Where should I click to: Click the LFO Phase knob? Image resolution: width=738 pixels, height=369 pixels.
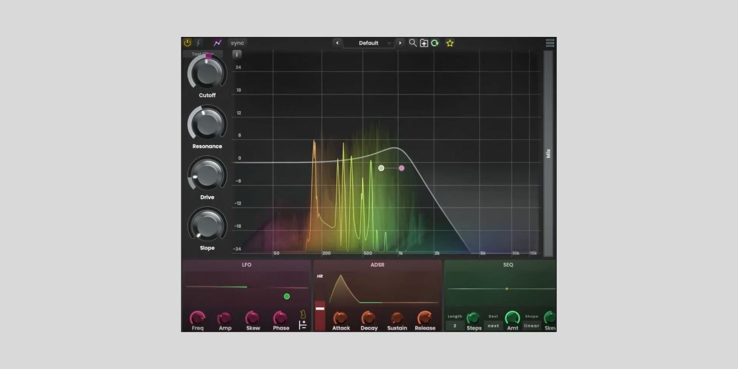click(x=280, y=318)
